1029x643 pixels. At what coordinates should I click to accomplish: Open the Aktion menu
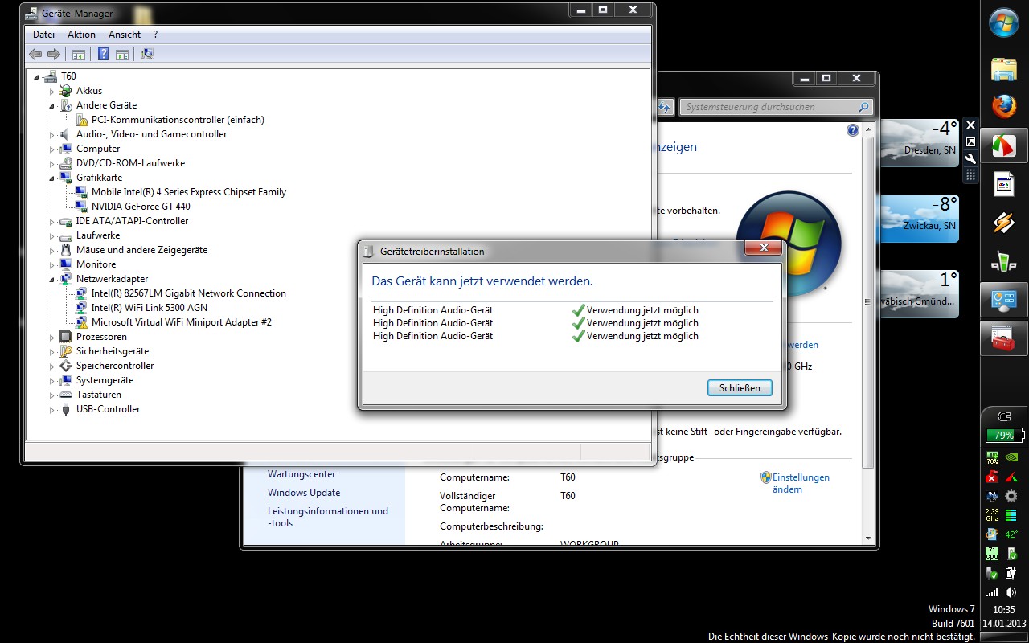(81, 35)
